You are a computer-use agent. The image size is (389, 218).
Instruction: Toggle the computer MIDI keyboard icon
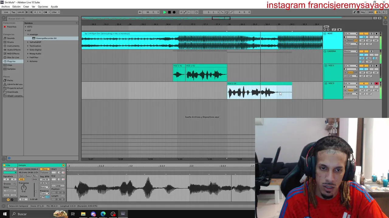(358, 12)
